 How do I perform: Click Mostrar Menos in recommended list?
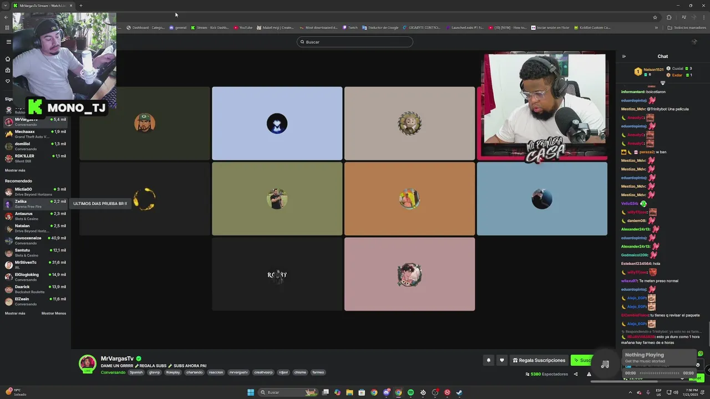tap(54, 313)
